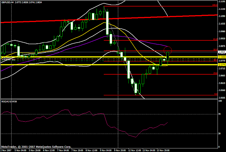This screenshot has width=226, height=152.
Task: Click the 13 Nov 04:00 time label
Action: tap(149, 151)
